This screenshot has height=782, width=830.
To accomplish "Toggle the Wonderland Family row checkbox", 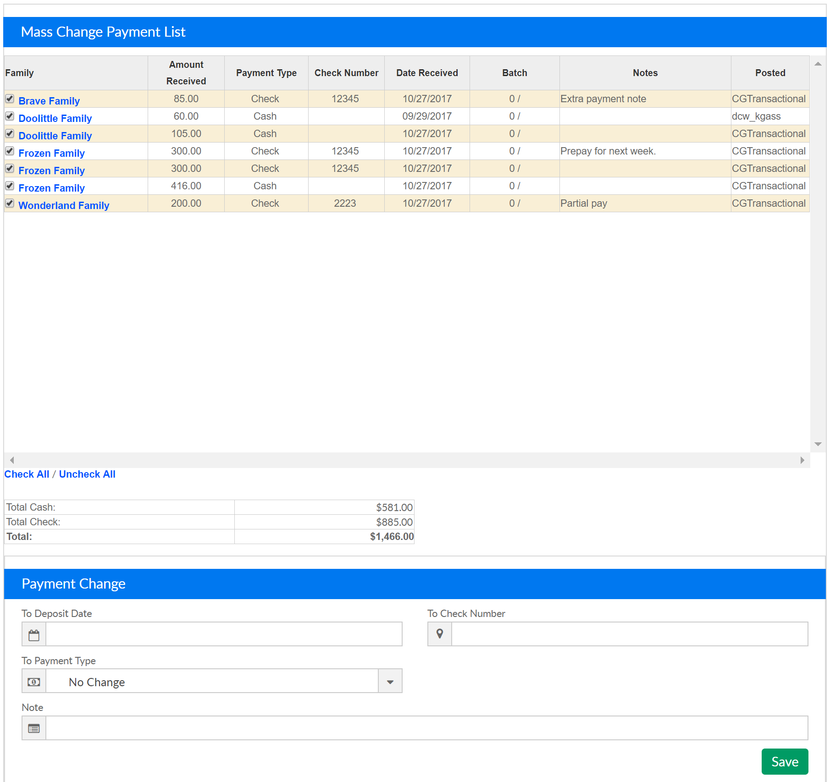I will point(10,204).
